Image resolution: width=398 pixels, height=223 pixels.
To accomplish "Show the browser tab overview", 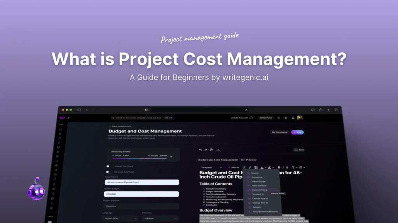I will point(336,110).
